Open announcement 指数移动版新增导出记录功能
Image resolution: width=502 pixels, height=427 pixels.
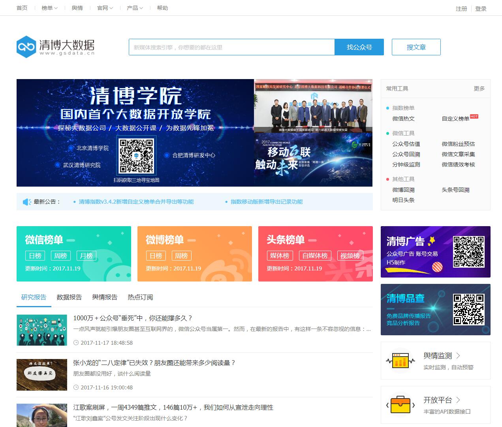coord(267,202)
